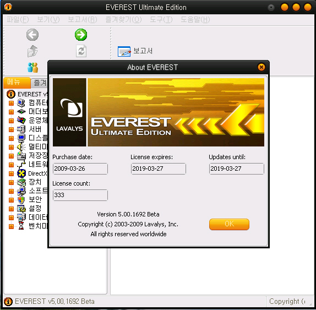Select the 네트워크 network cable icon
Screen dimensions: 316x310
[21, 165]
